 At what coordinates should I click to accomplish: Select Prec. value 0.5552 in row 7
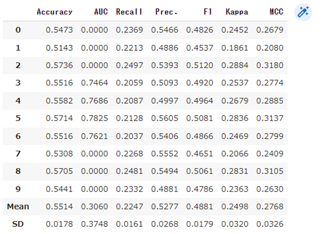coord(165,153)
